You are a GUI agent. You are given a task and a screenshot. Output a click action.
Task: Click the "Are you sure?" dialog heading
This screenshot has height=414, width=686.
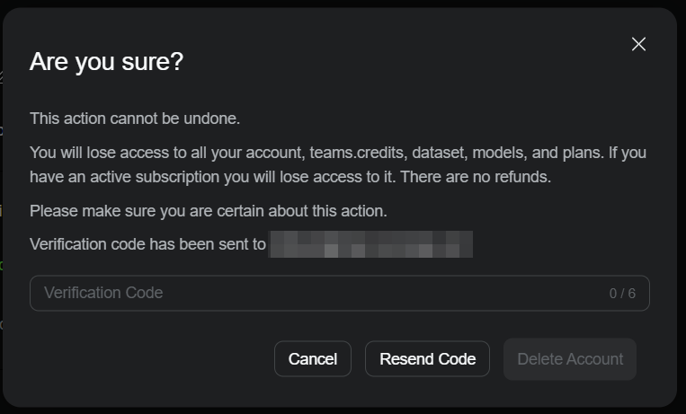pyautogui.click(x=106, y=62)
